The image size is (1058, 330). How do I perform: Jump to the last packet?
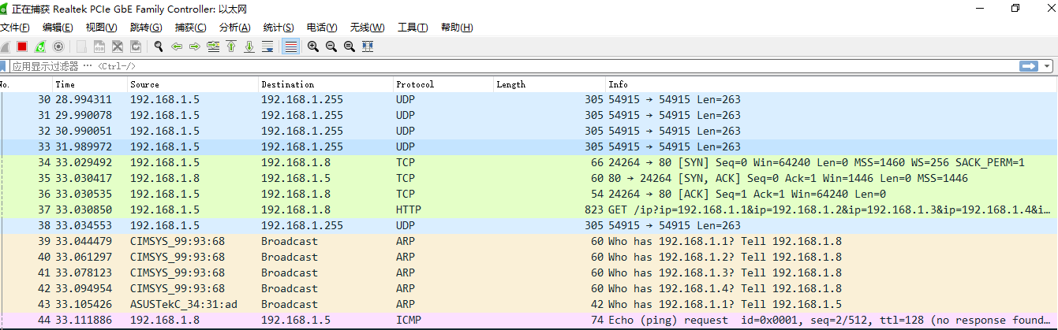pyautogui.click(x=249, y=46)
